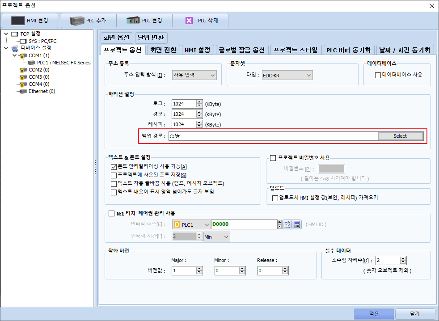
Task: Increase the 로그 partition size spinner
Action: point(199,102)
